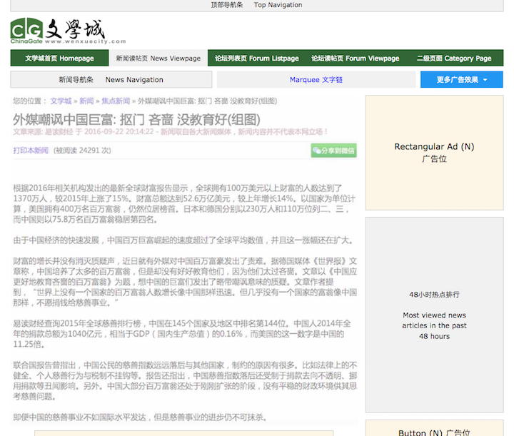Open the Forum Viewpage tab

(355, 59)
